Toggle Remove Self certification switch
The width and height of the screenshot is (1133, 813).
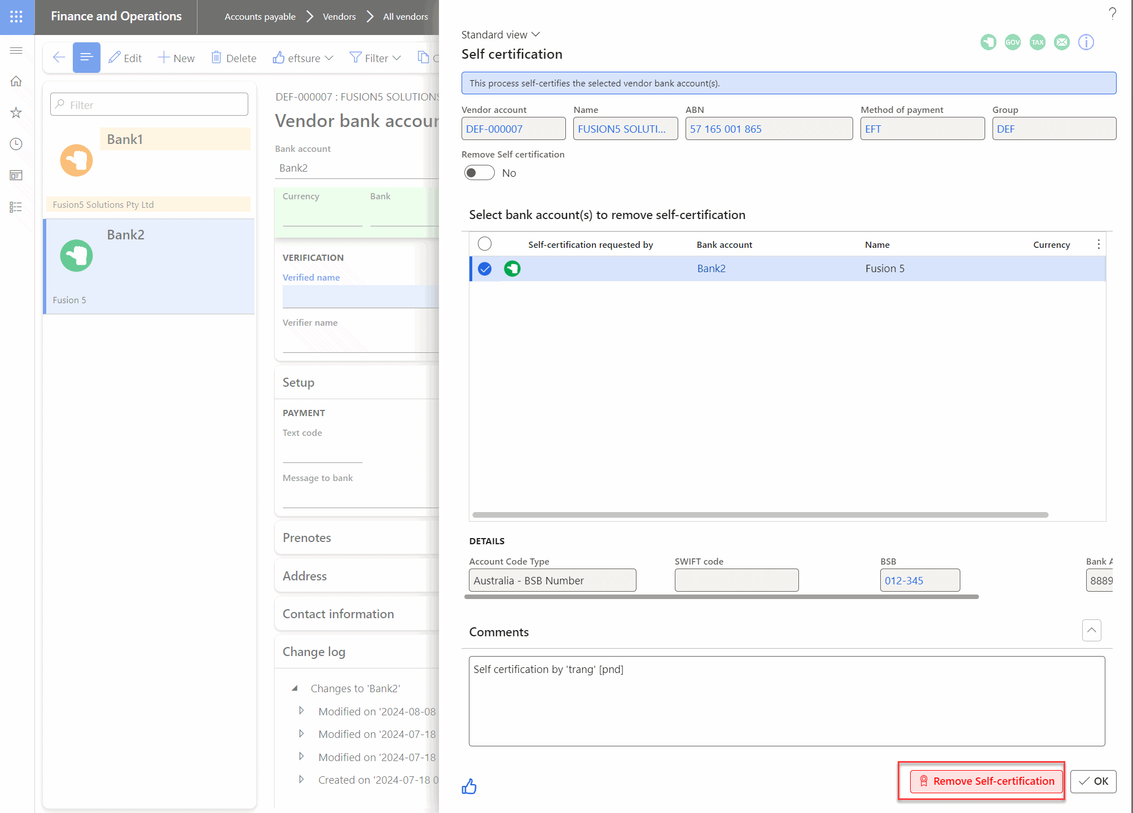point(480,173)
